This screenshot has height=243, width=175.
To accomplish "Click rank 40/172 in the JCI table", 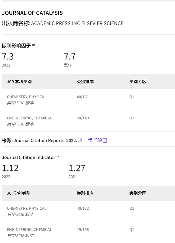I will (x=83, y=209).
